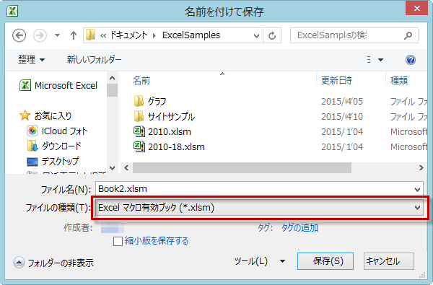Click the グラフ folder icon
433x285 pixels.
pyautogui.click(x=139, y=101)
